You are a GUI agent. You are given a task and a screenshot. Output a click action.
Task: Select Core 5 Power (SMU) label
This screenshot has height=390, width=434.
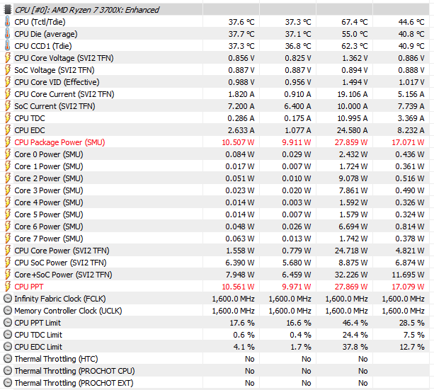(x=49, y=214)
